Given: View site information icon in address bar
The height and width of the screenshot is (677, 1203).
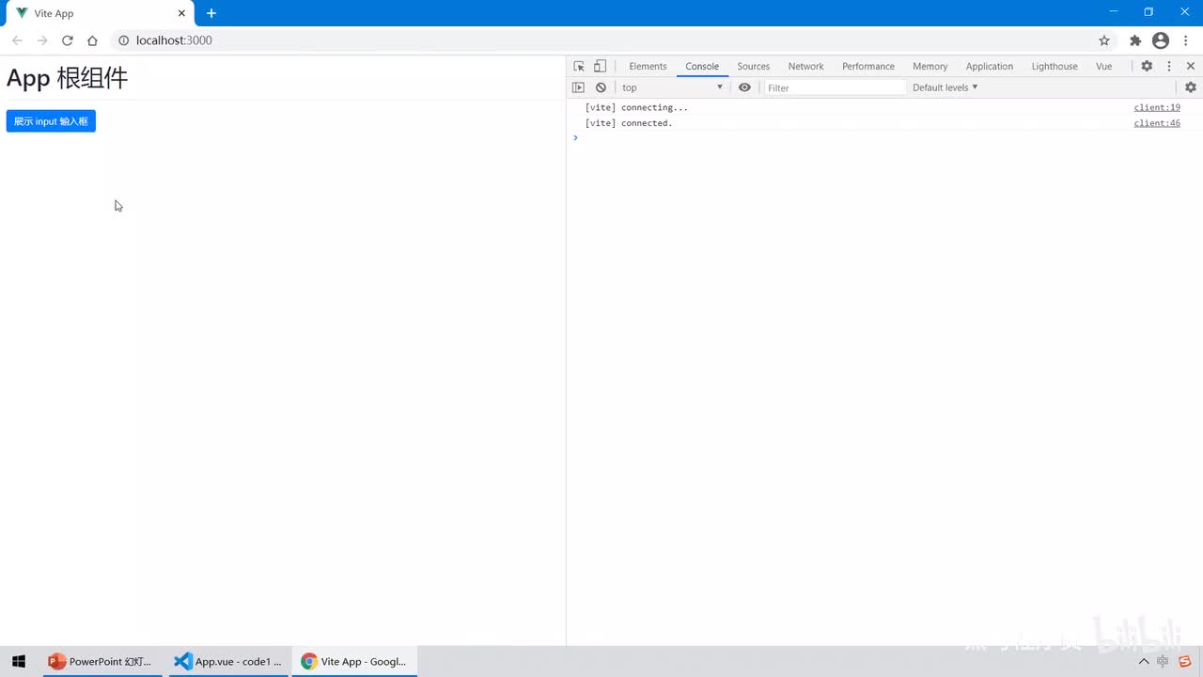Looking at the screenshot, I should click(122, 40).
